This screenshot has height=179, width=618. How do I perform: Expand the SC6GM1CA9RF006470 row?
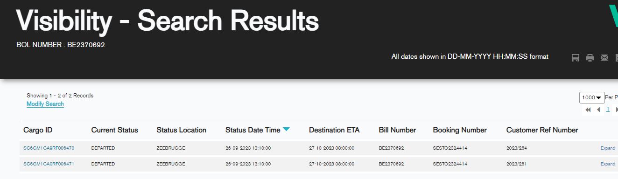click(608, 148)
